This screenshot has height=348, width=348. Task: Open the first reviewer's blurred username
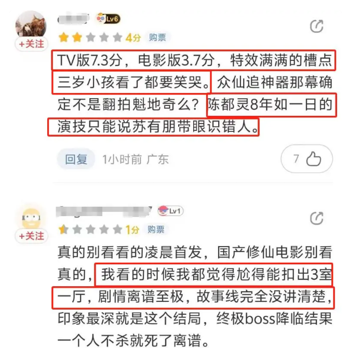click(74, 19)
